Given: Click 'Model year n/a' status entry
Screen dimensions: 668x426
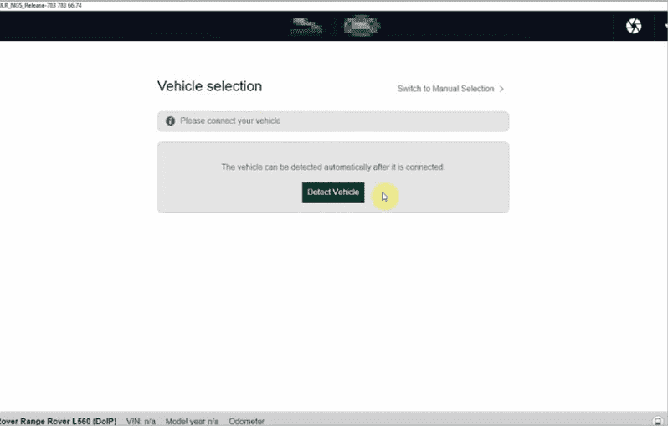Looking at the screenshot, I should tap(193, 421).
